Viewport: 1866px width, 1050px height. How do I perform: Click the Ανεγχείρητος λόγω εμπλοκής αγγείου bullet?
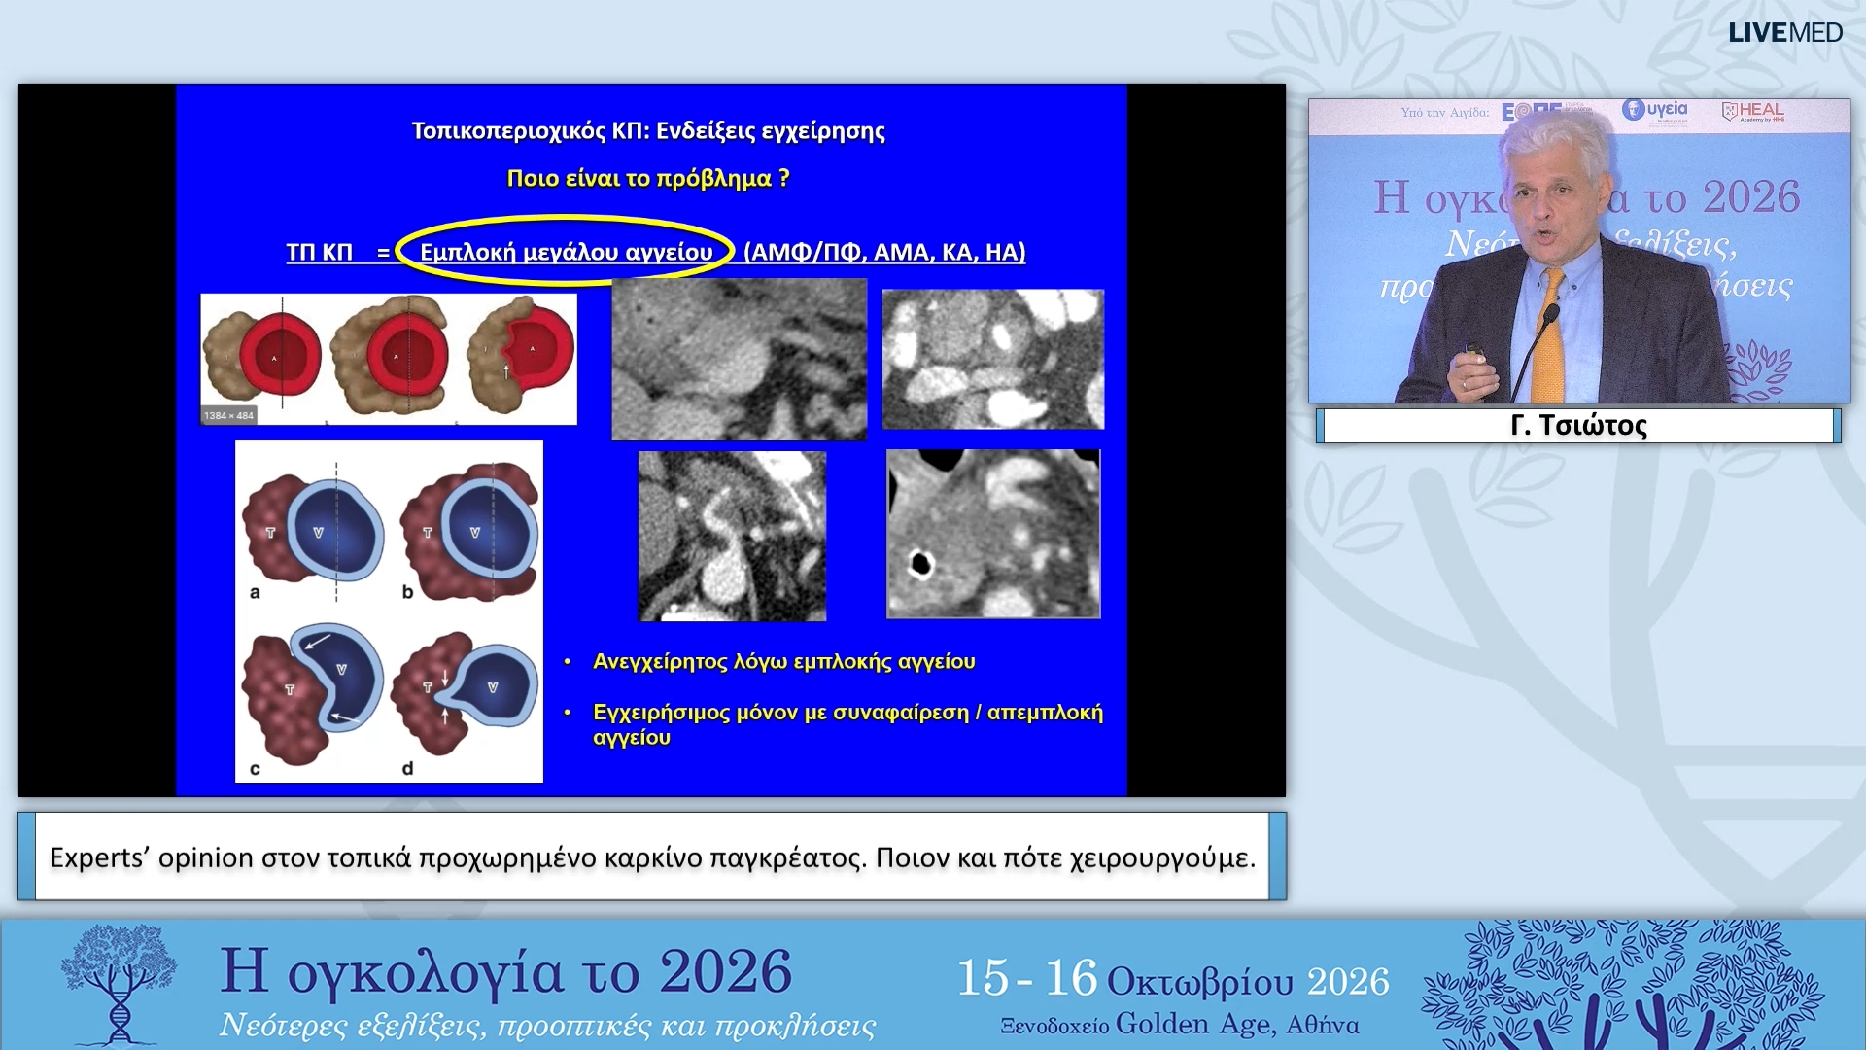point(783,662)
